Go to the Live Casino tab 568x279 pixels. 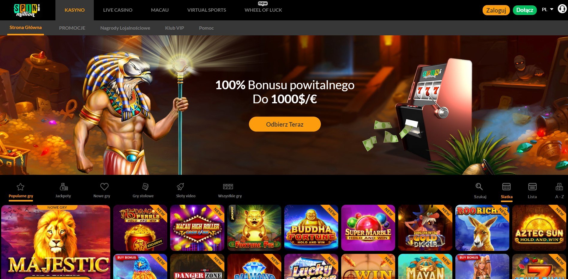(118, 10)
